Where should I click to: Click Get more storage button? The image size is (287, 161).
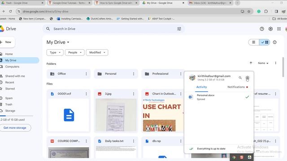15,128
